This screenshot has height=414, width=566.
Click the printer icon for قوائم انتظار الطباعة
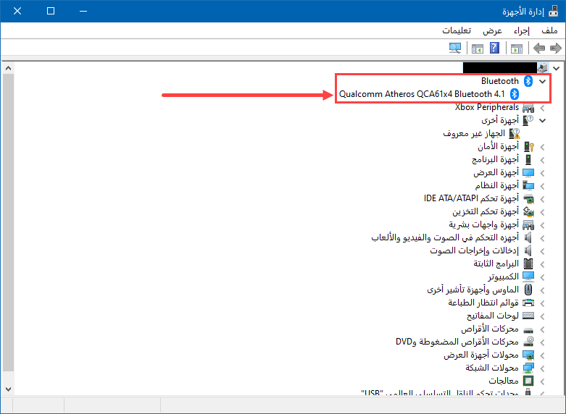[528, 303]
